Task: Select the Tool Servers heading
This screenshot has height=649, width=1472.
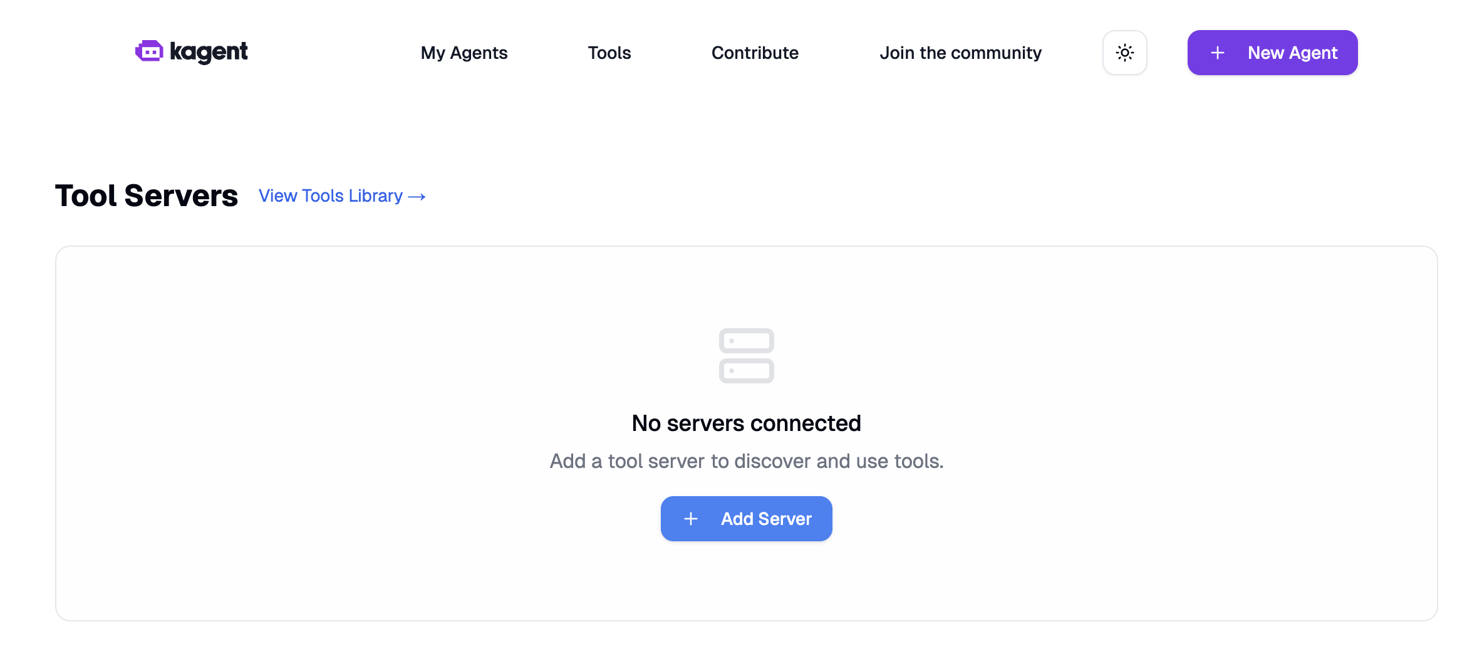Action: tap(147, 195)
